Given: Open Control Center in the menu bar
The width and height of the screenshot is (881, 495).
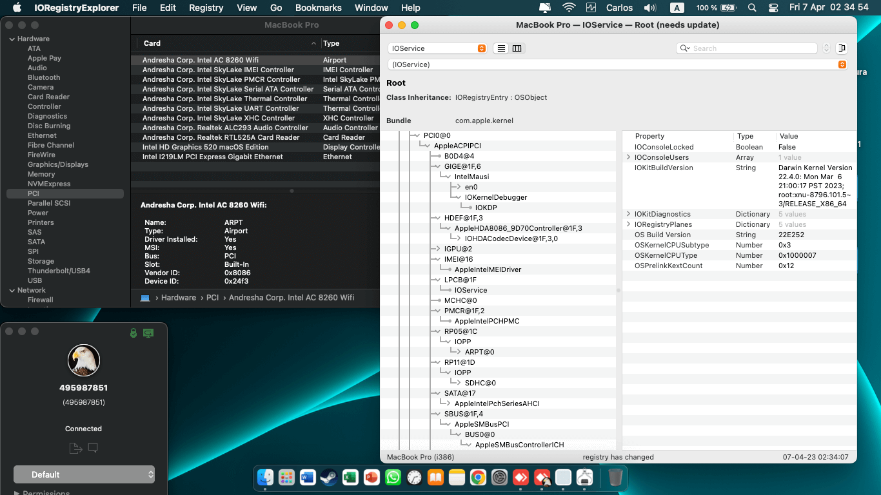Looking at the screenshot, I should pyautogui.click(x=774, y=8).
